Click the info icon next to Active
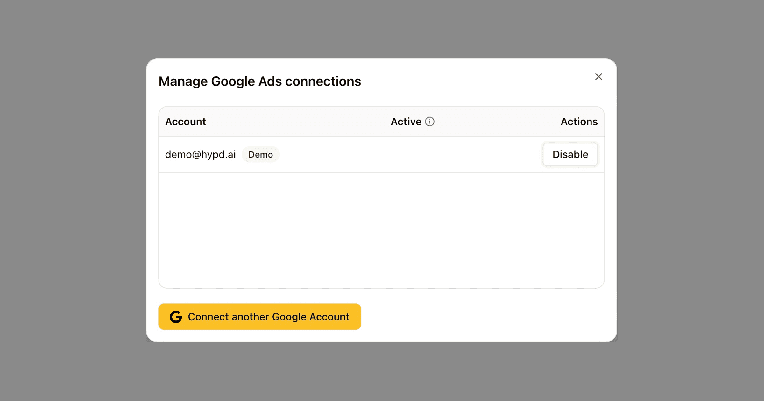Screen dimensions: 764x401 [430, 122]
